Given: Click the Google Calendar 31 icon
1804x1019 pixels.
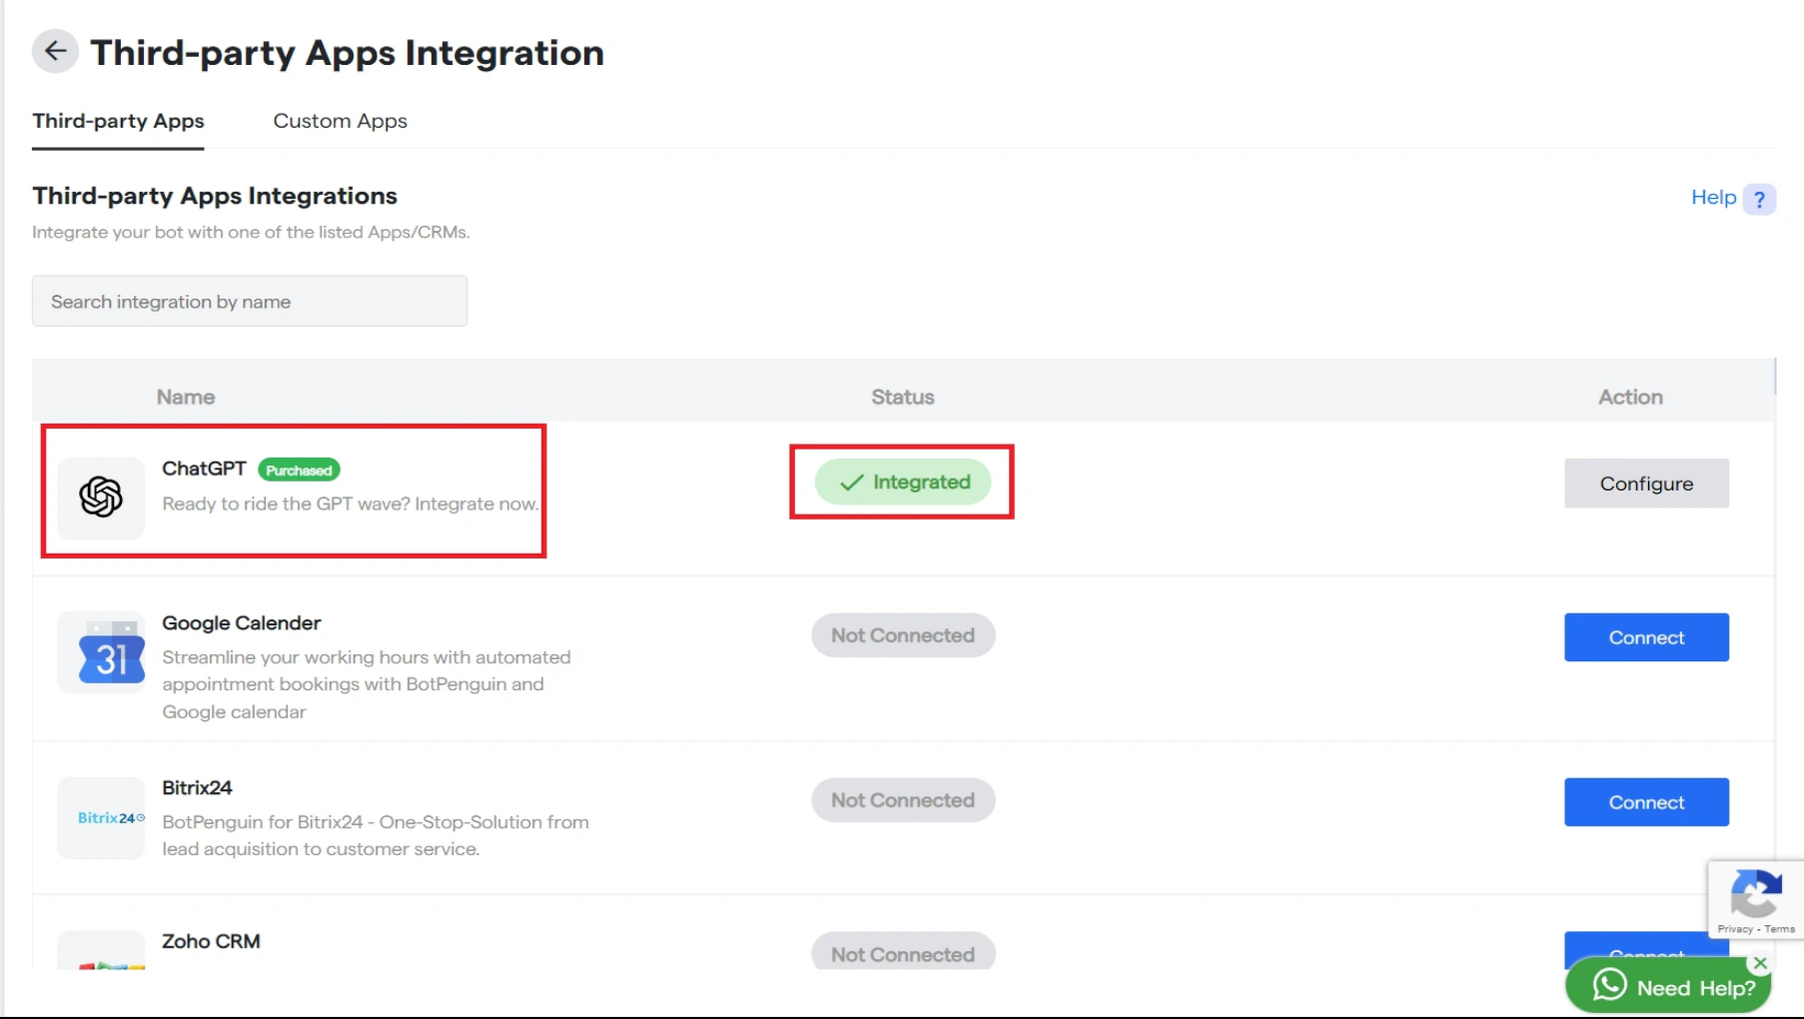Looking at the screenshot, I should pyautogui.click(x=111, y=652).
